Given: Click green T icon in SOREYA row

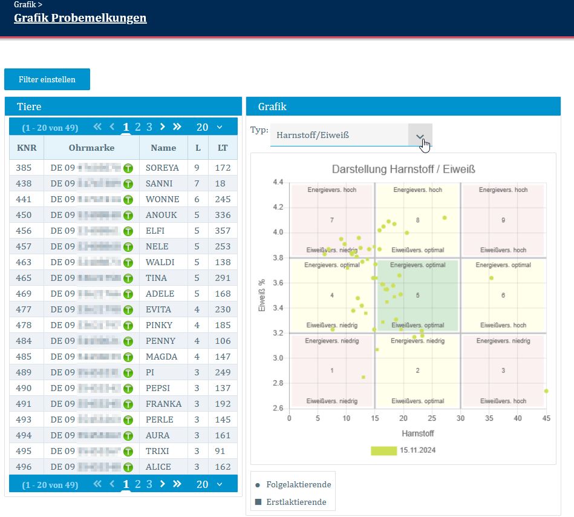Looking at the screenshot, I should 128,168.
